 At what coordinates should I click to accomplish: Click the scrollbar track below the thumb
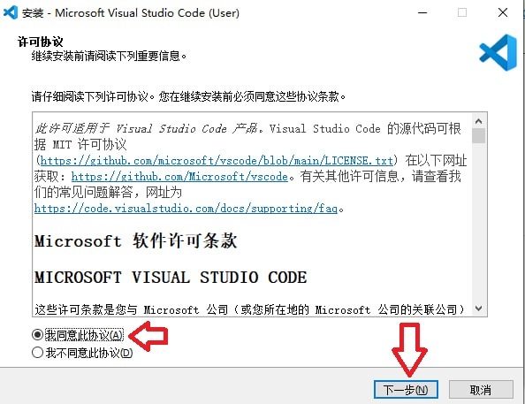point(478,222)
